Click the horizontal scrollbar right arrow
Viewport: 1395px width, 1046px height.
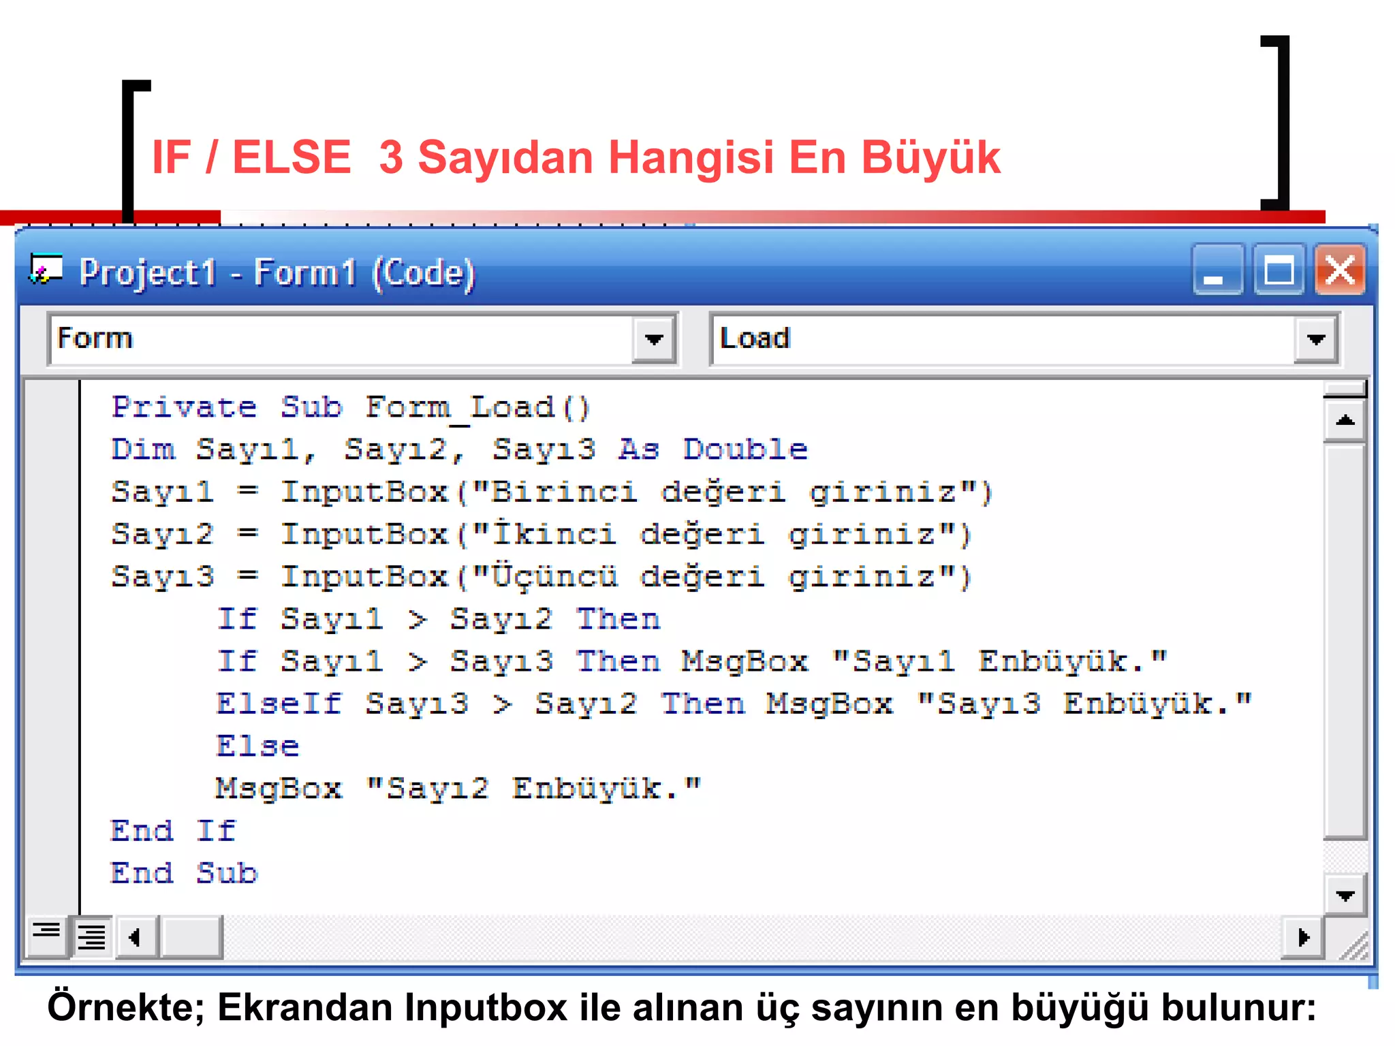click(1302, 937)
